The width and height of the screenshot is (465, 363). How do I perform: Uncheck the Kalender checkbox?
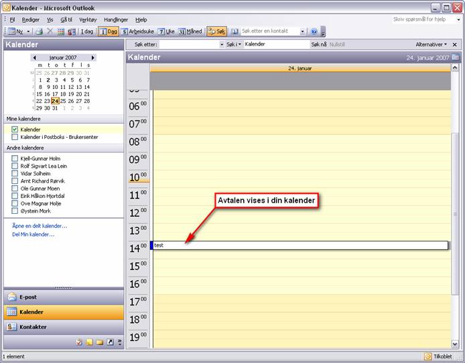tap(15, 130)
